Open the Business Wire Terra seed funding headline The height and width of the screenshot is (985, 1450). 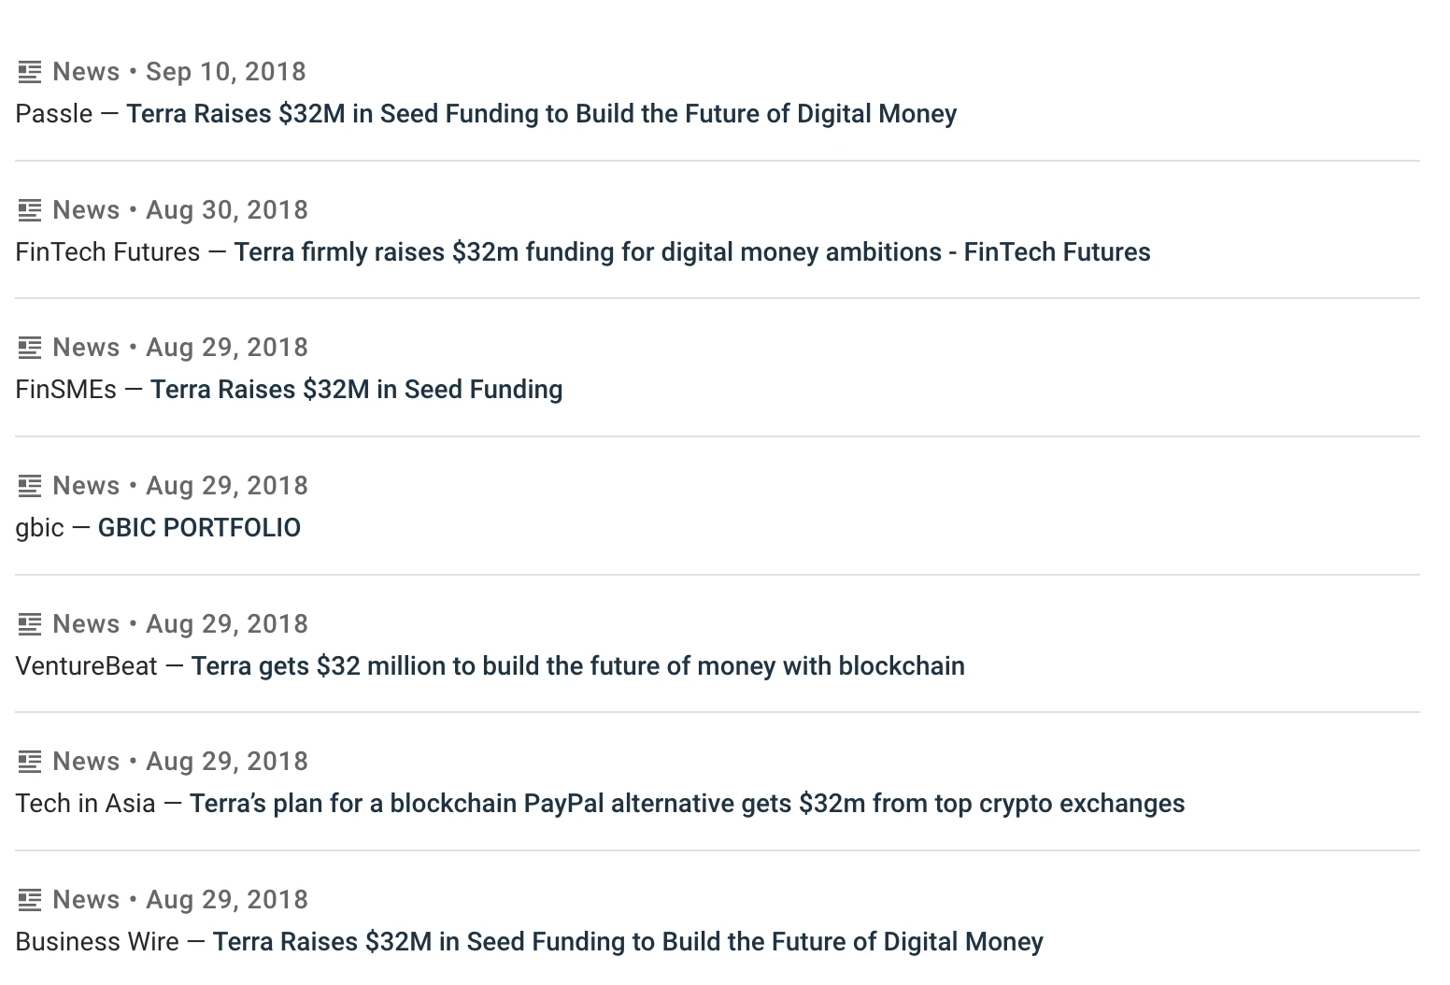pyautogui.click(x=627, y=942)
